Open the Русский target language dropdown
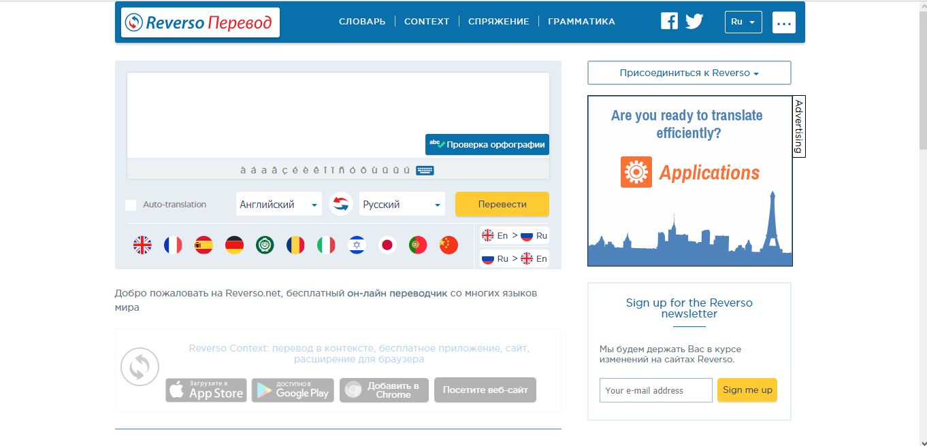Image resolution: width=927 pixels, height=446 pixels. point(402,204)
